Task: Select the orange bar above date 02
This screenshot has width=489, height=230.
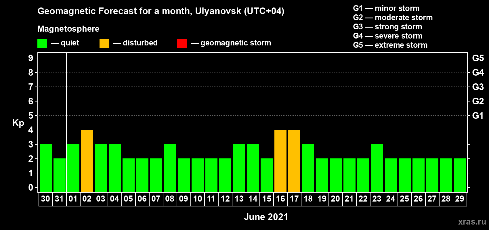Action: [87, 161]
